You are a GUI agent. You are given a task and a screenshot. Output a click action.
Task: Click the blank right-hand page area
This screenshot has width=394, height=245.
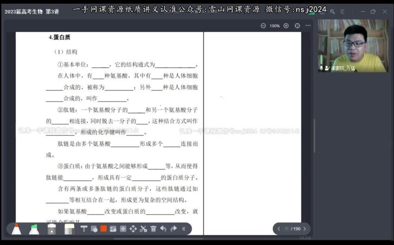[253, 133]
